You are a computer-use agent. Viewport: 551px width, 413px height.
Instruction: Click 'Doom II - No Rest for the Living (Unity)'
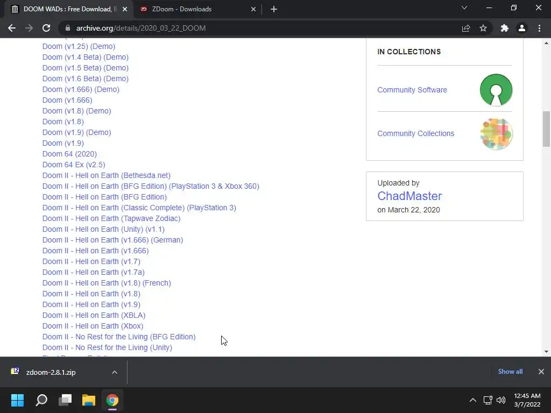point(107,348)
